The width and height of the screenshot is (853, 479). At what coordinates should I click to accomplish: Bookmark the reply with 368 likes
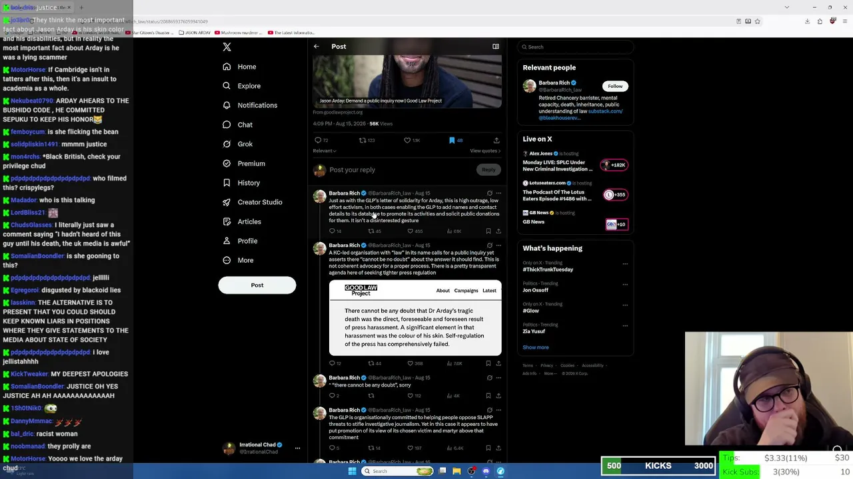point(488,363)
